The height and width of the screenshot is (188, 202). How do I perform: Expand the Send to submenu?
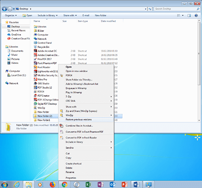86,148
